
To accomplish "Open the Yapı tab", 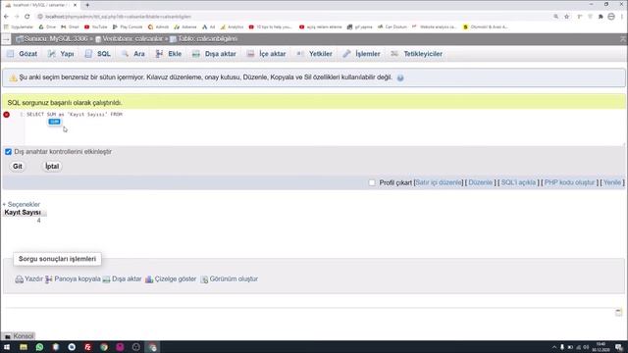I will tap(61, 54).
